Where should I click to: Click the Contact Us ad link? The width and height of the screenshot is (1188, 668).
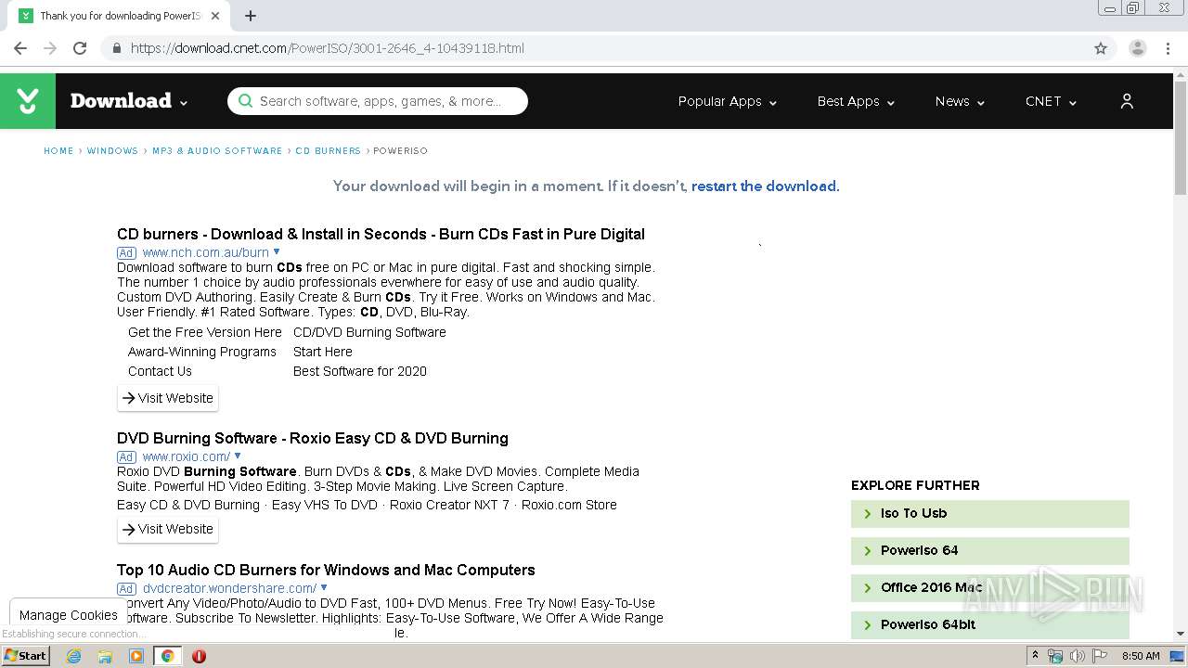(160, 371)
